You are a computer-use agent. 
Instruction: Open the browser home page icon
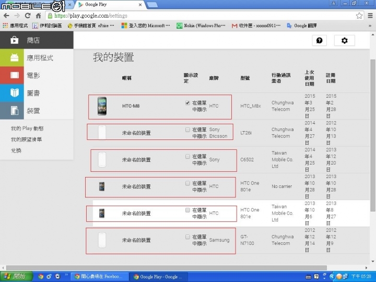[38, 16]
